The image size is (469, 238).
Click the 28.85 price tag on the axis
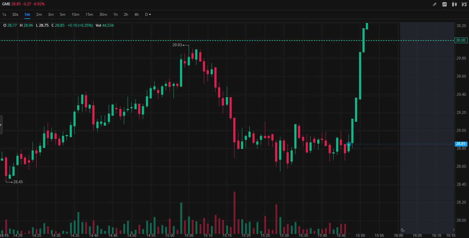(x=460, y=143)
